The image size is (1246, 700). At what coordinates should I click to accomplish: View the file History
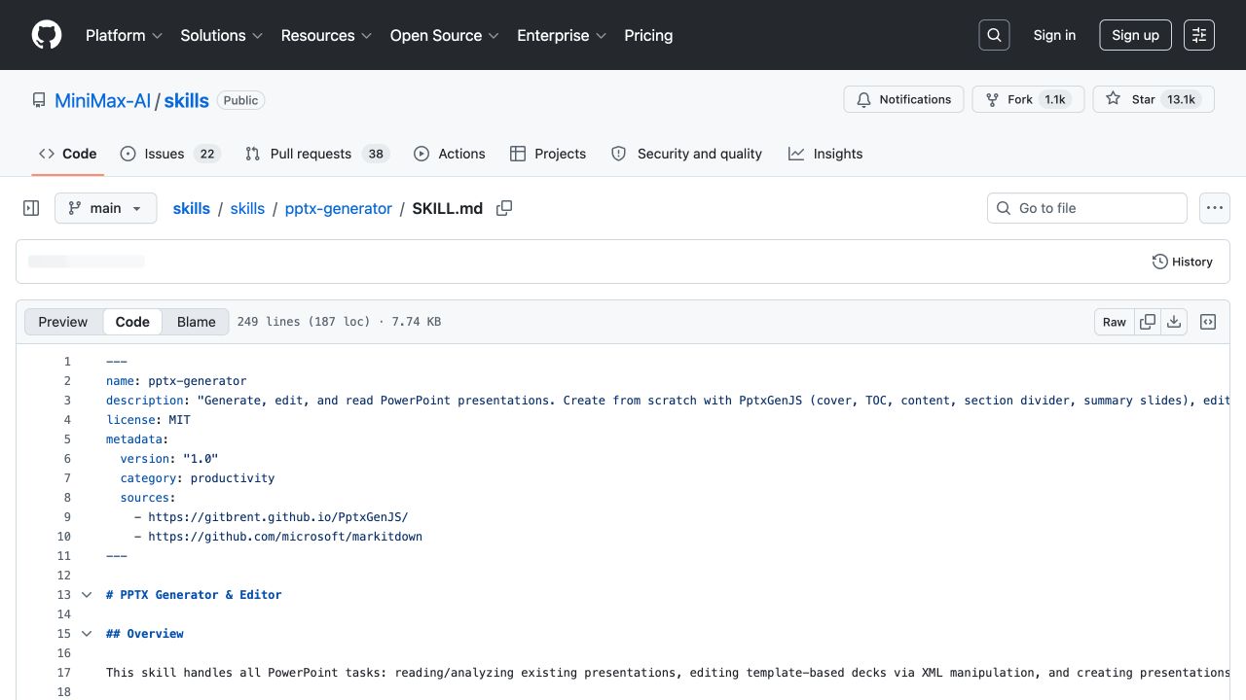click(1183, 262)
